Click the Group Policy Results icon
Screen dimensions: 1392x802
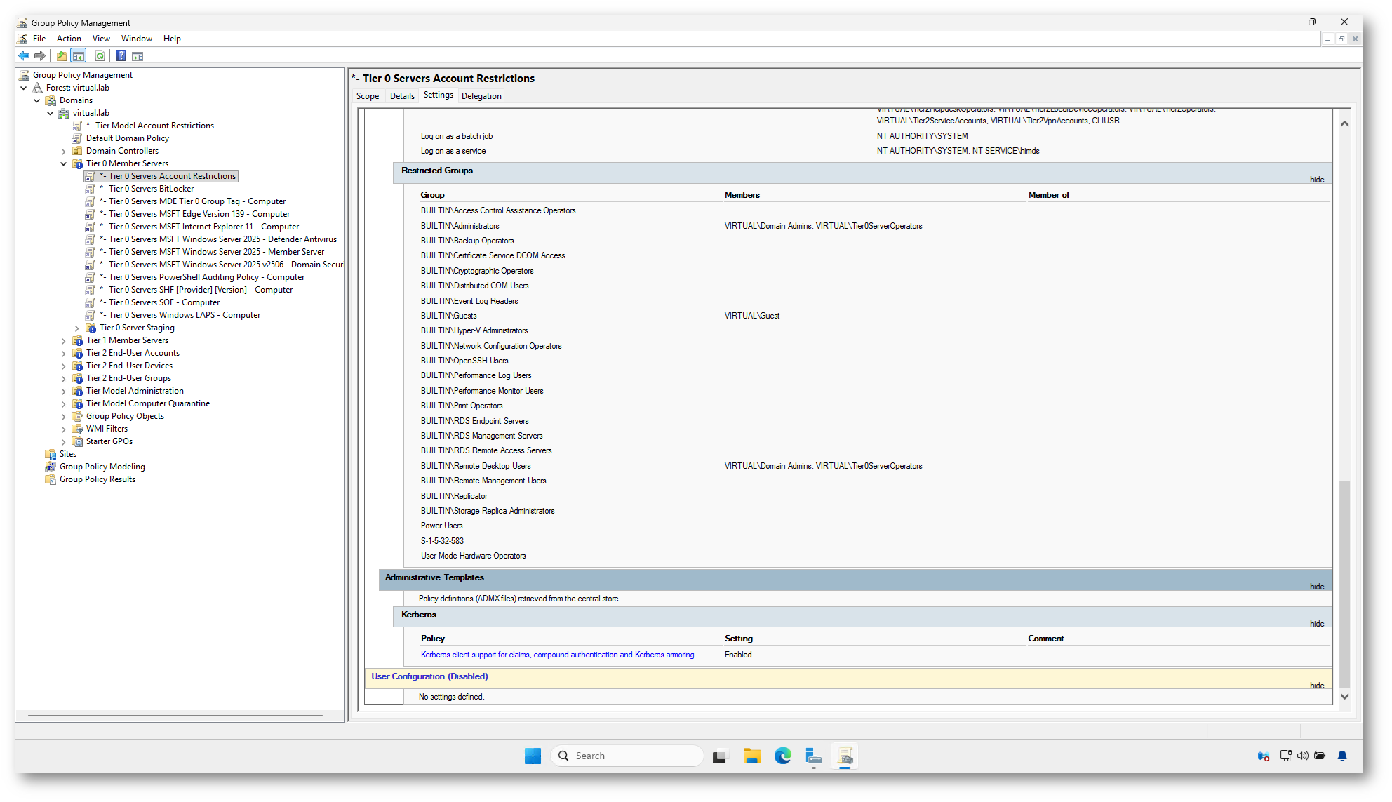(x=51, y=480)
